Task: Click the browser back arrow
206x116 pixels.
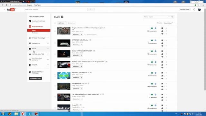Action: (3, 5)
